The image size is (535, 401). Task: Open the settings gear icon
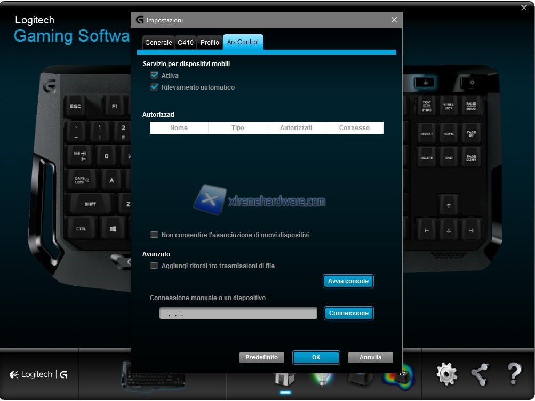click(446, 374)
